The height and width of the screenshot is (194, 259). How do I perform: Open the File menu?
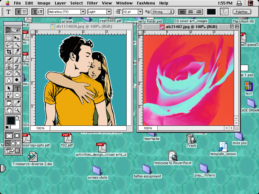point(17,3)
